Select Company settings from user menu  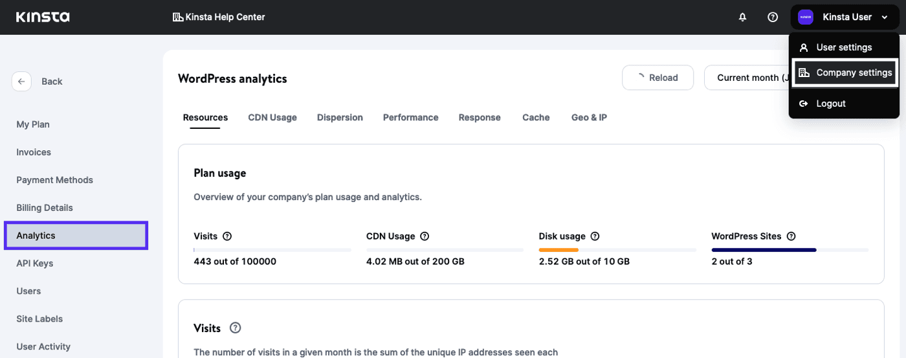pyautogui.click(x=845, y=73)
